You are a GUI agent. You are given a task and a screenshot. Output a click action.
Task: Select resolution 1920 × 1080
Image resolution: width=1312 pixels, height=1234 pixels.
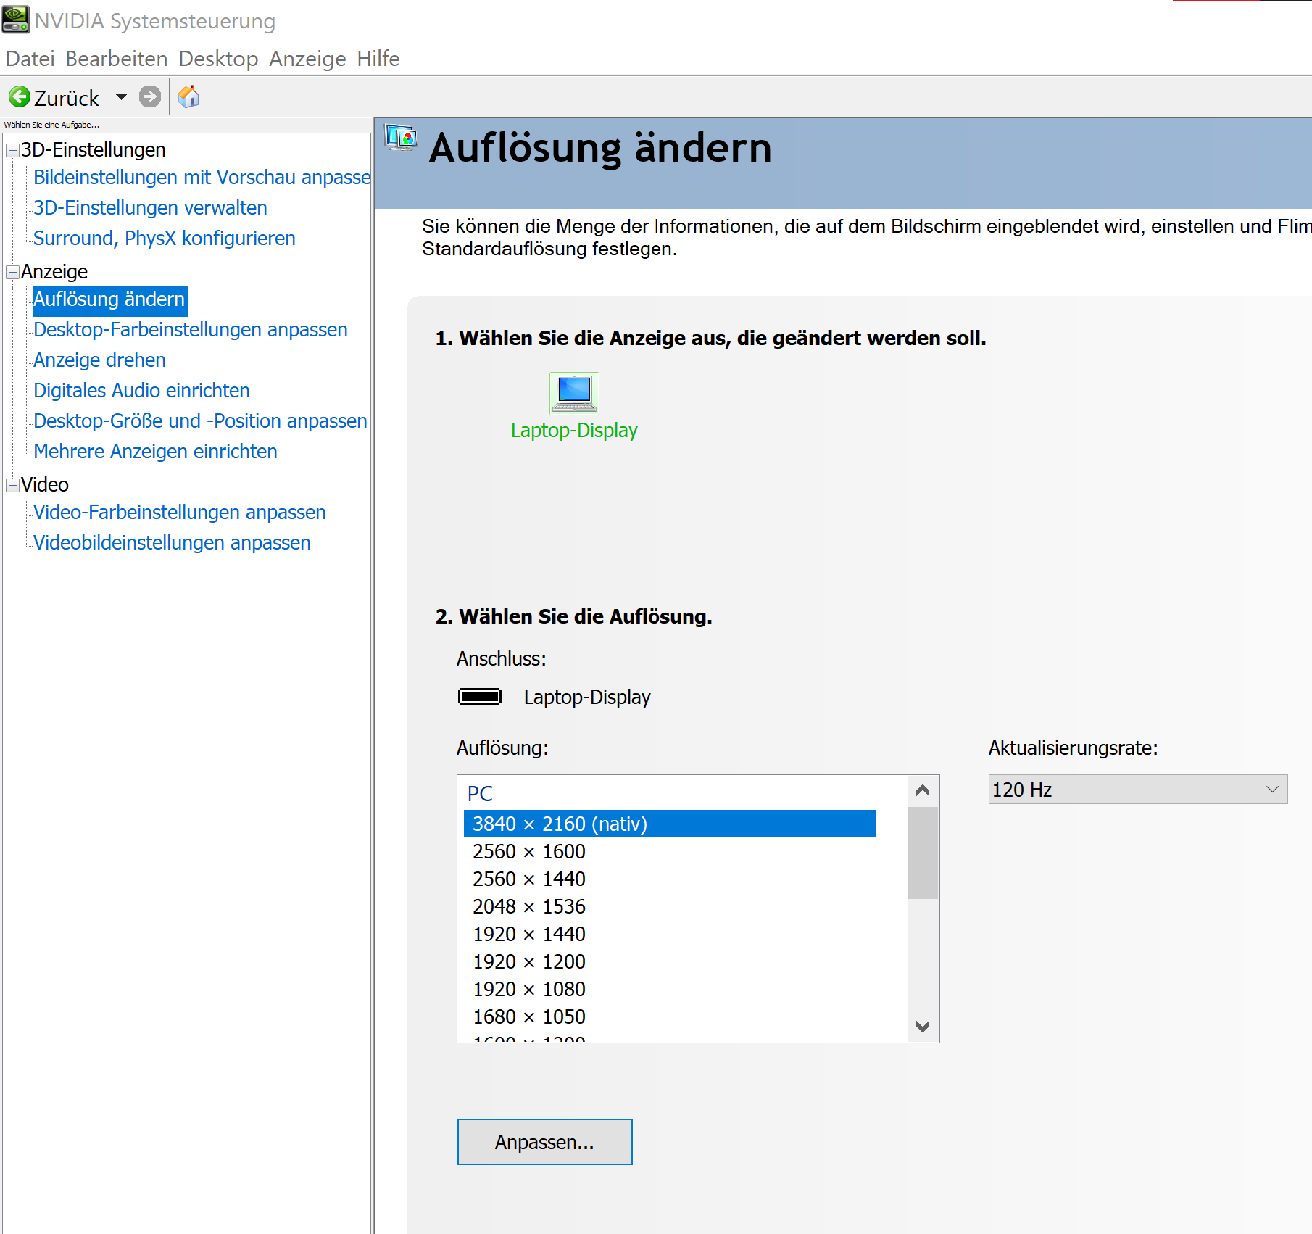click(529, 989)
